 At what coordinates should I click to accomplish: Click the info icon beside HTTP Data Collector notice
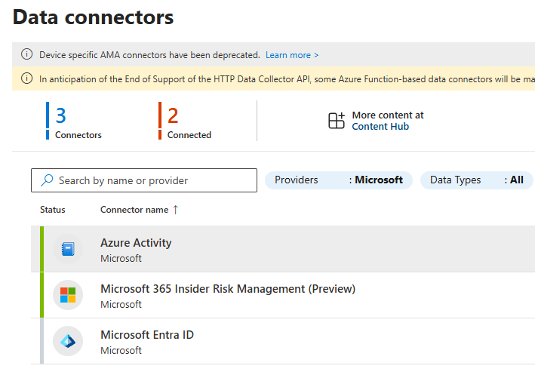[26, 78]
